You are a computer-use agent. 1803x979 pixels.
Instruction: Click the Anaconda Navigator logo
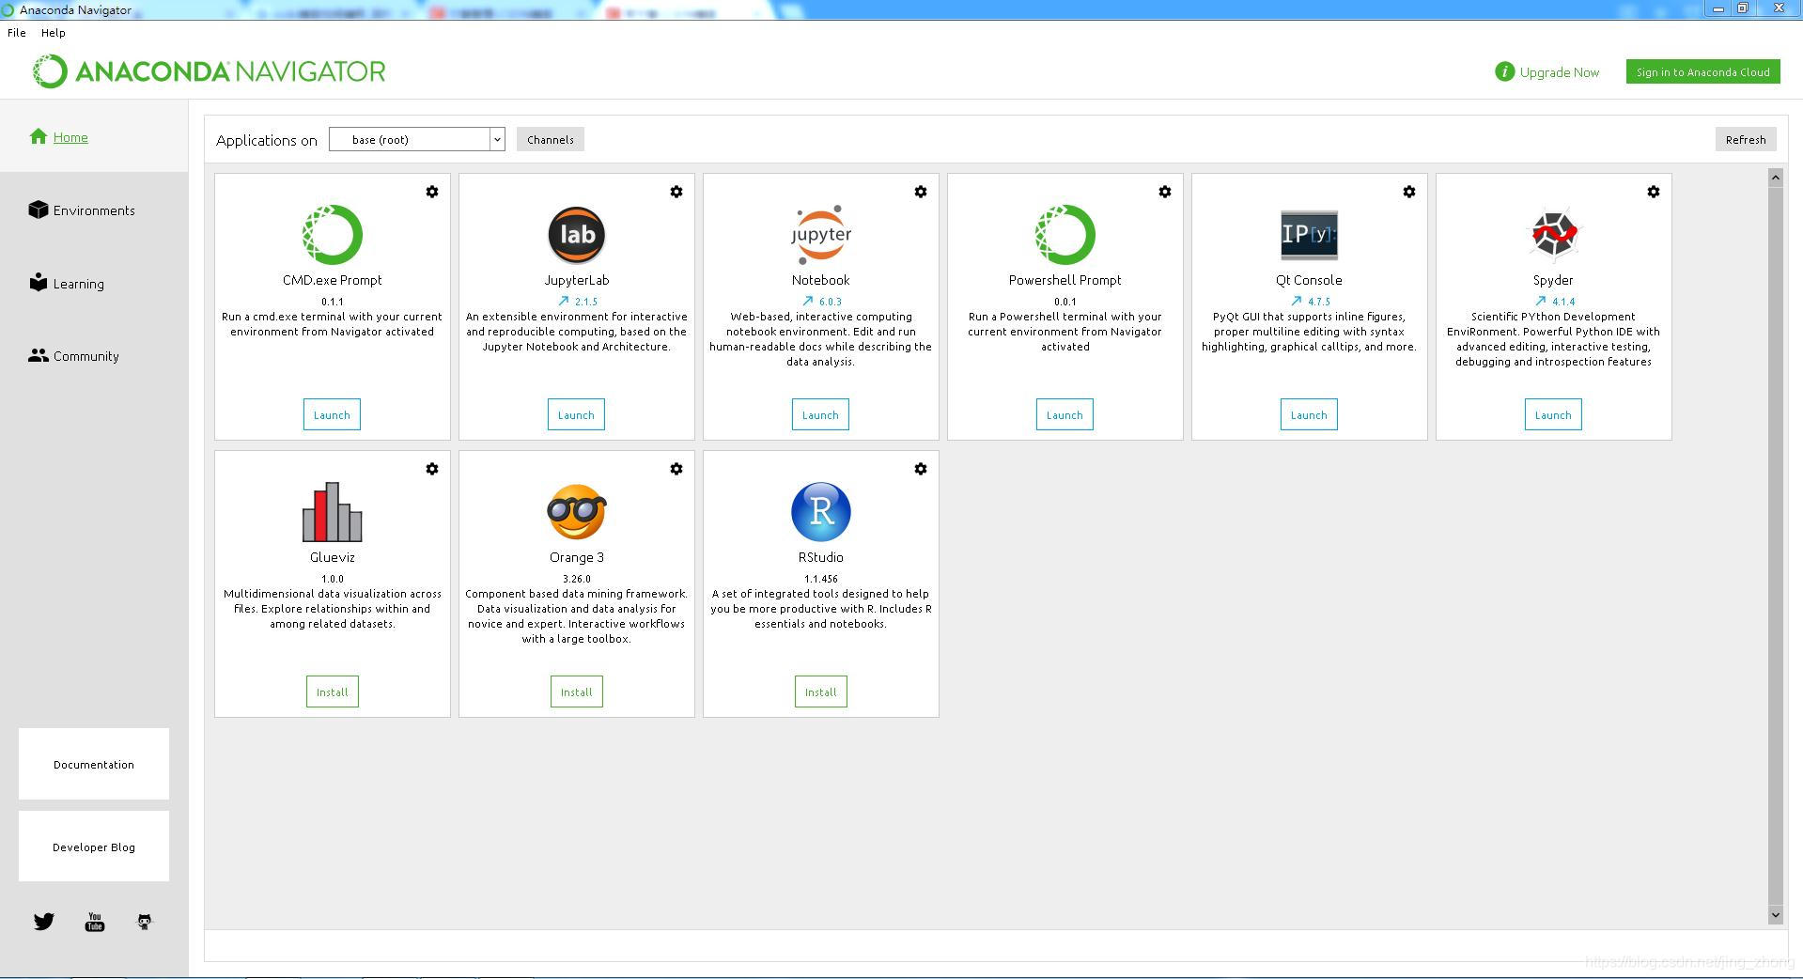coord(210,71)
